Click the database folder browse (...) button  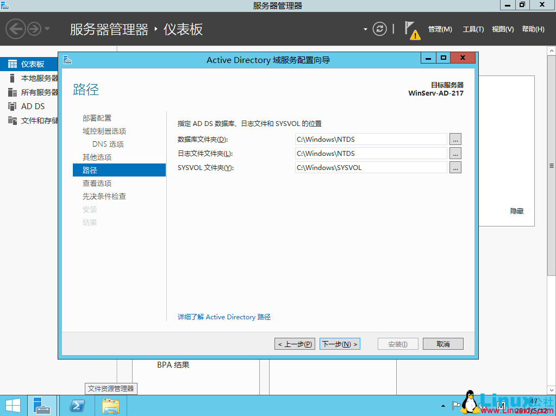(x=455, y=139)
